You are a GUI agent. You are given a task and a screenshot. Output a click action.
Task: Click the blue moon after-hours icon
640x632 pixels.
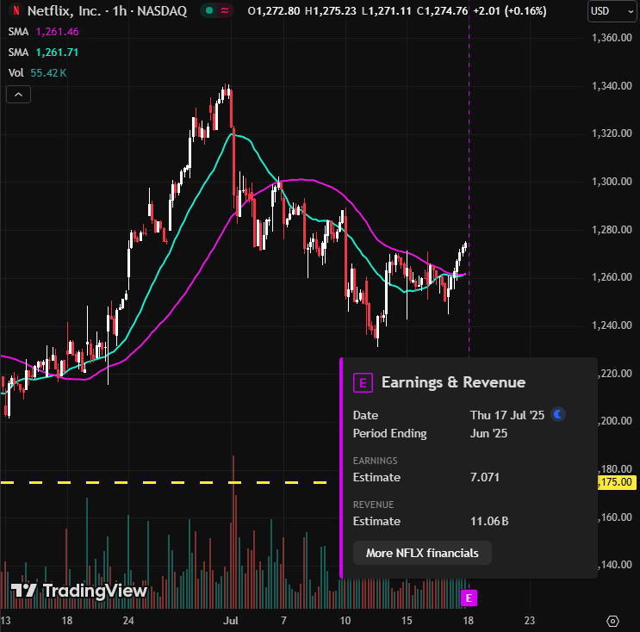pos(558,414)
